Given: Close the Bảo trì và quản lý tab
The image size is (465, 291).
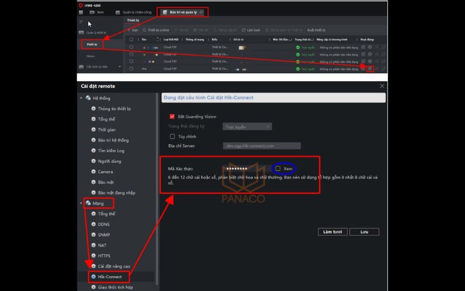Looking at the screenshot, I should [x=201, y=12].
